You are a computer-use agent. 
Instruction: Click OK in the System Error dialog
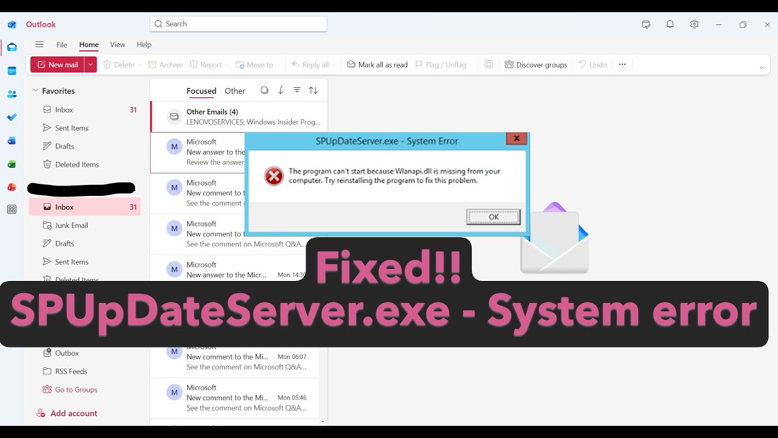pyautogui.click(x=494, y=217)
